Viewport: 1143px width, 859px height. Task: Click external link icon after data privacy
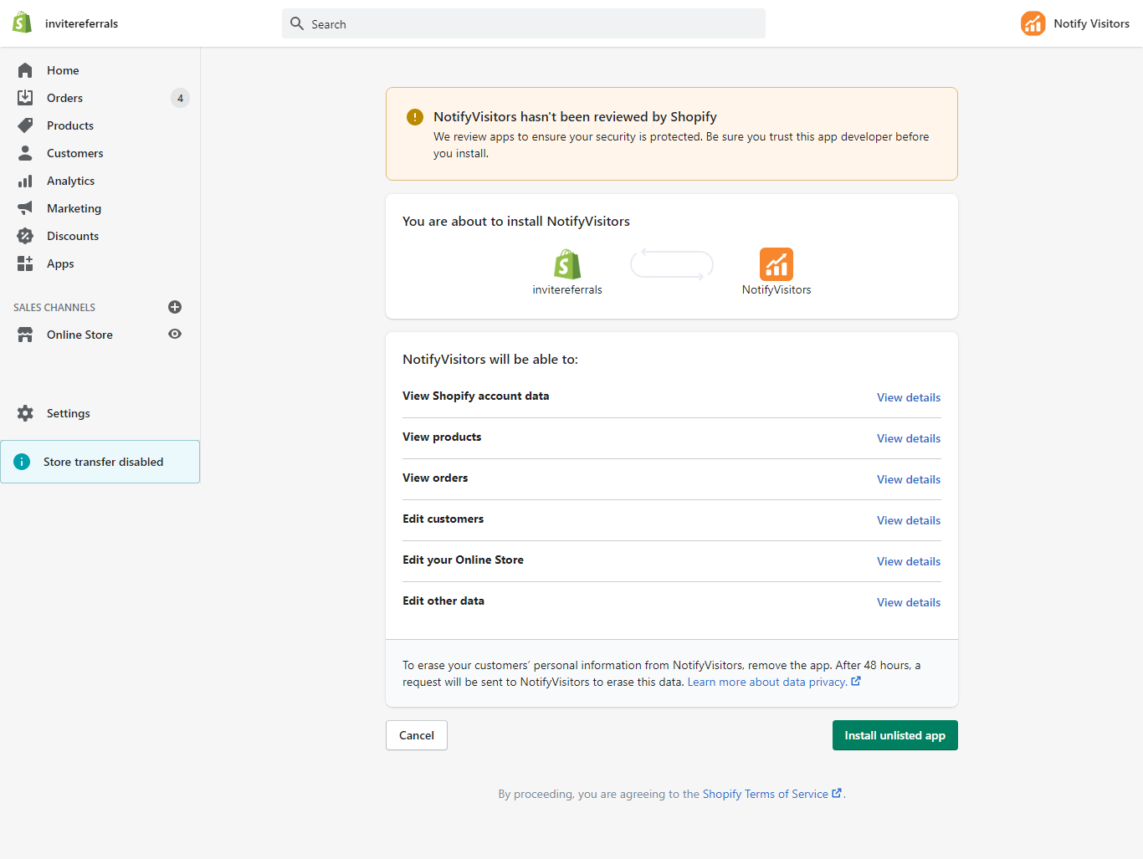[x=856, y=682]
